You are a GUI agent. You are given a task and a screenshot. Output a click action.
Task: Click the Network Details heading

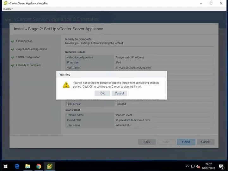click(75, 52)
